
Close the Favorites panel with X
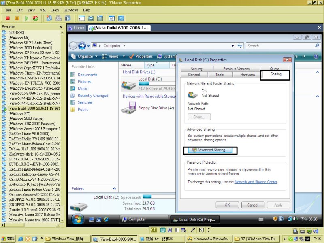click(60, 27)
